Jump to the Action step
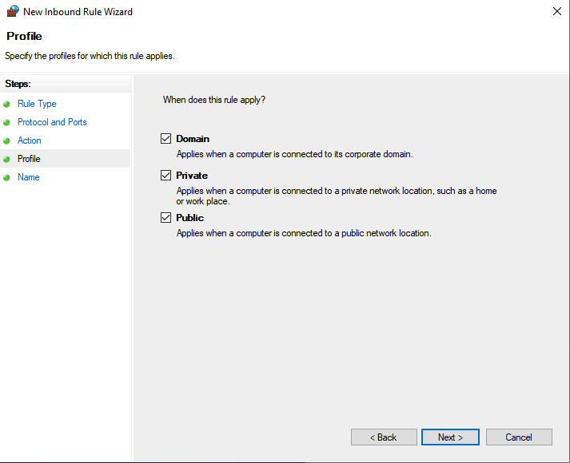The width and height of the screenshot is (570, 463). tap(30, 140)
